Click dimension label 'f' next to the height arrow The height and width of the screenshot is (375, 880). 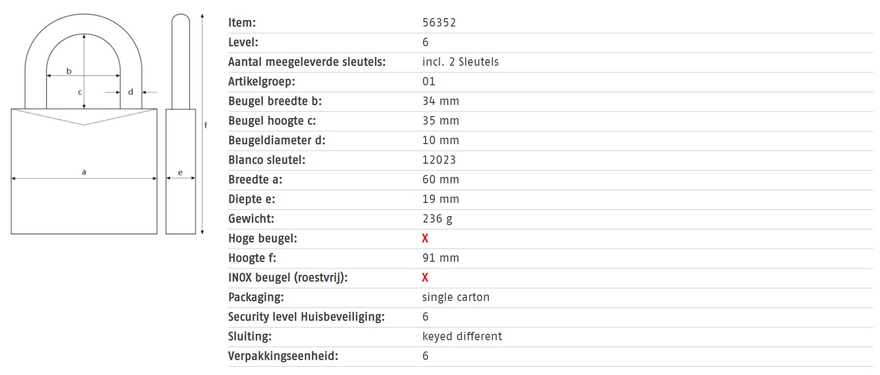[206, 125]
